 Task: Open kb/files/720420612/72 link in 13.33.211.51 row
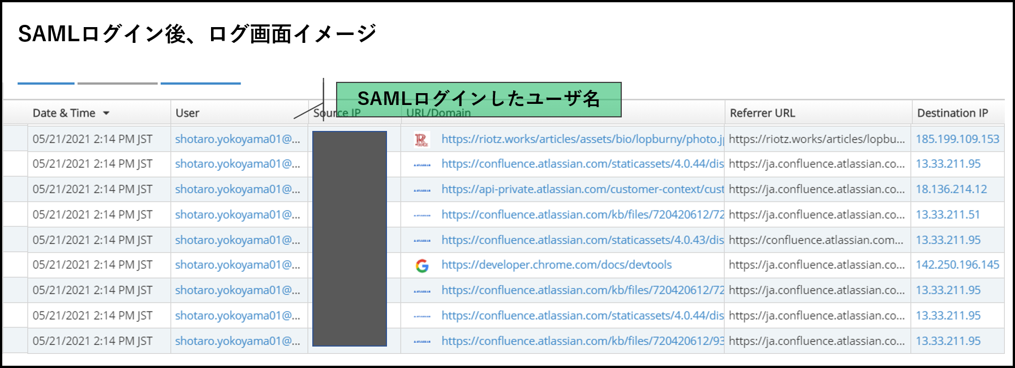click(582, 214)
